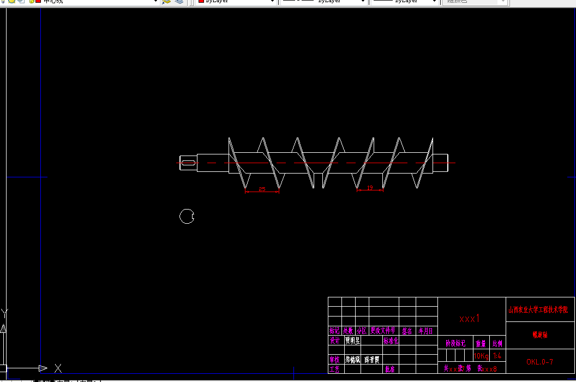Select the 重量 label in title block
576x382 pixels.
tap(481, 344)
